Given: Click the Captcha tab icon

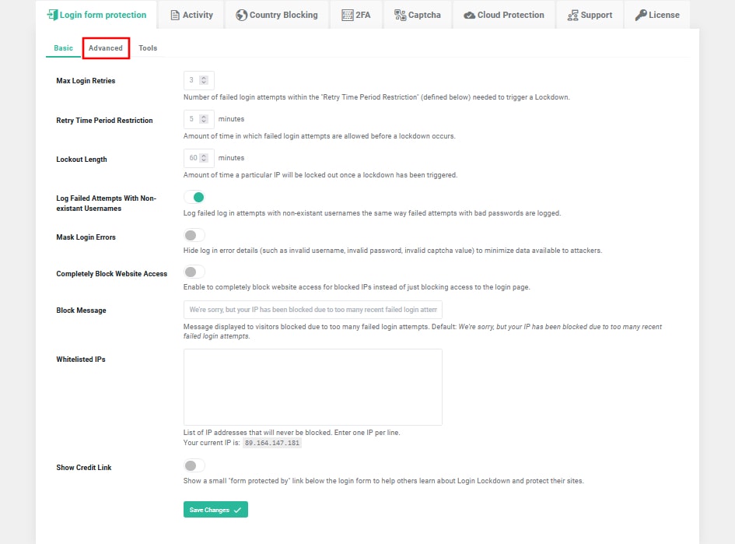Looking at the screenshot, I should (400, 16).
